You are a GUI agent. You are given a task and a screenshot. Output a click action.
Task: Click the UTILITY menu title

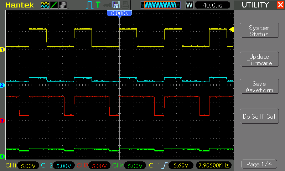[255, 5]
